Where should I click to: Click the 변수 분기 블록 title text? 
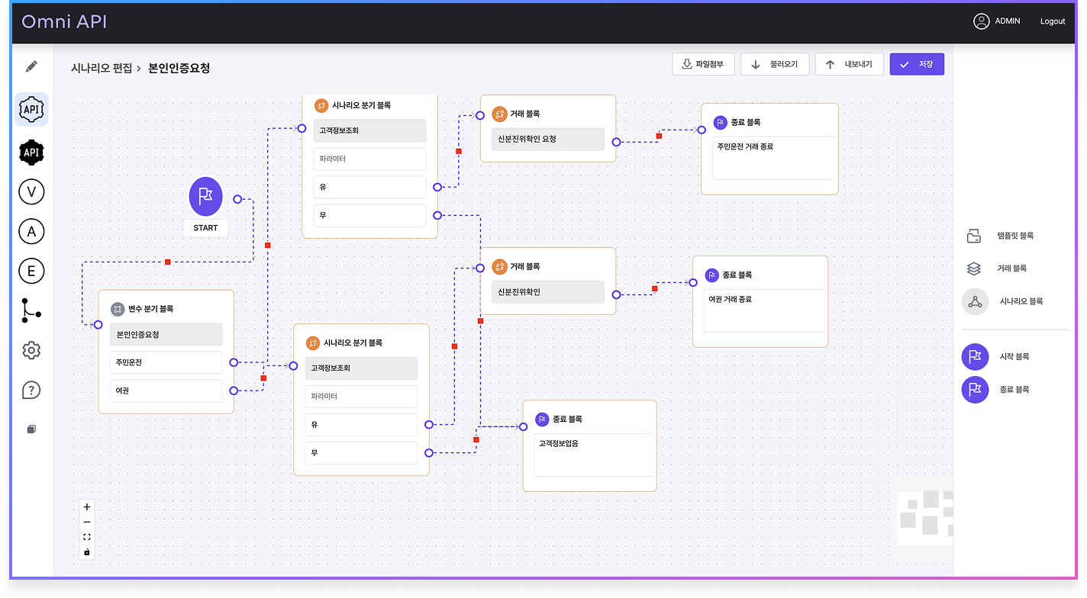click(x=151, y=309)
